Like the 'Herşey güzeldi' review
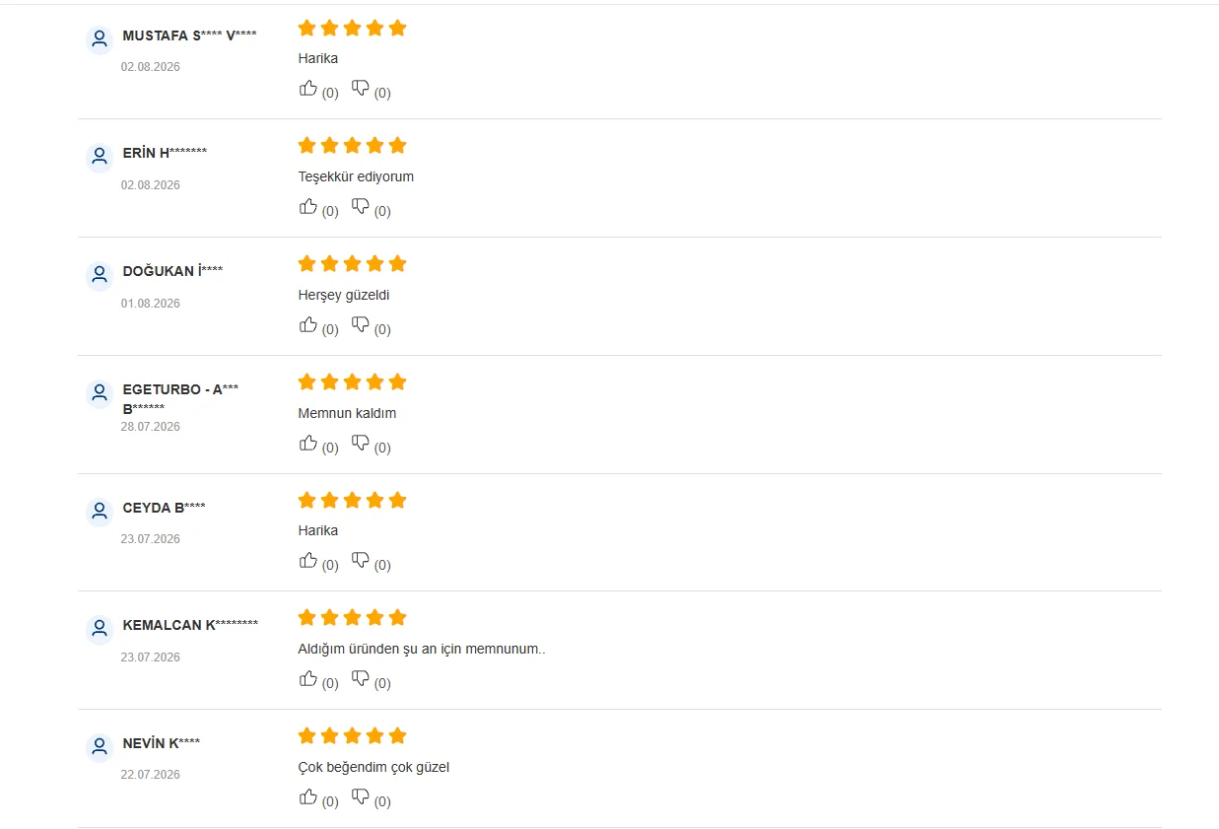The width and height of the screenshot is (1219, 829). [308, 324]
